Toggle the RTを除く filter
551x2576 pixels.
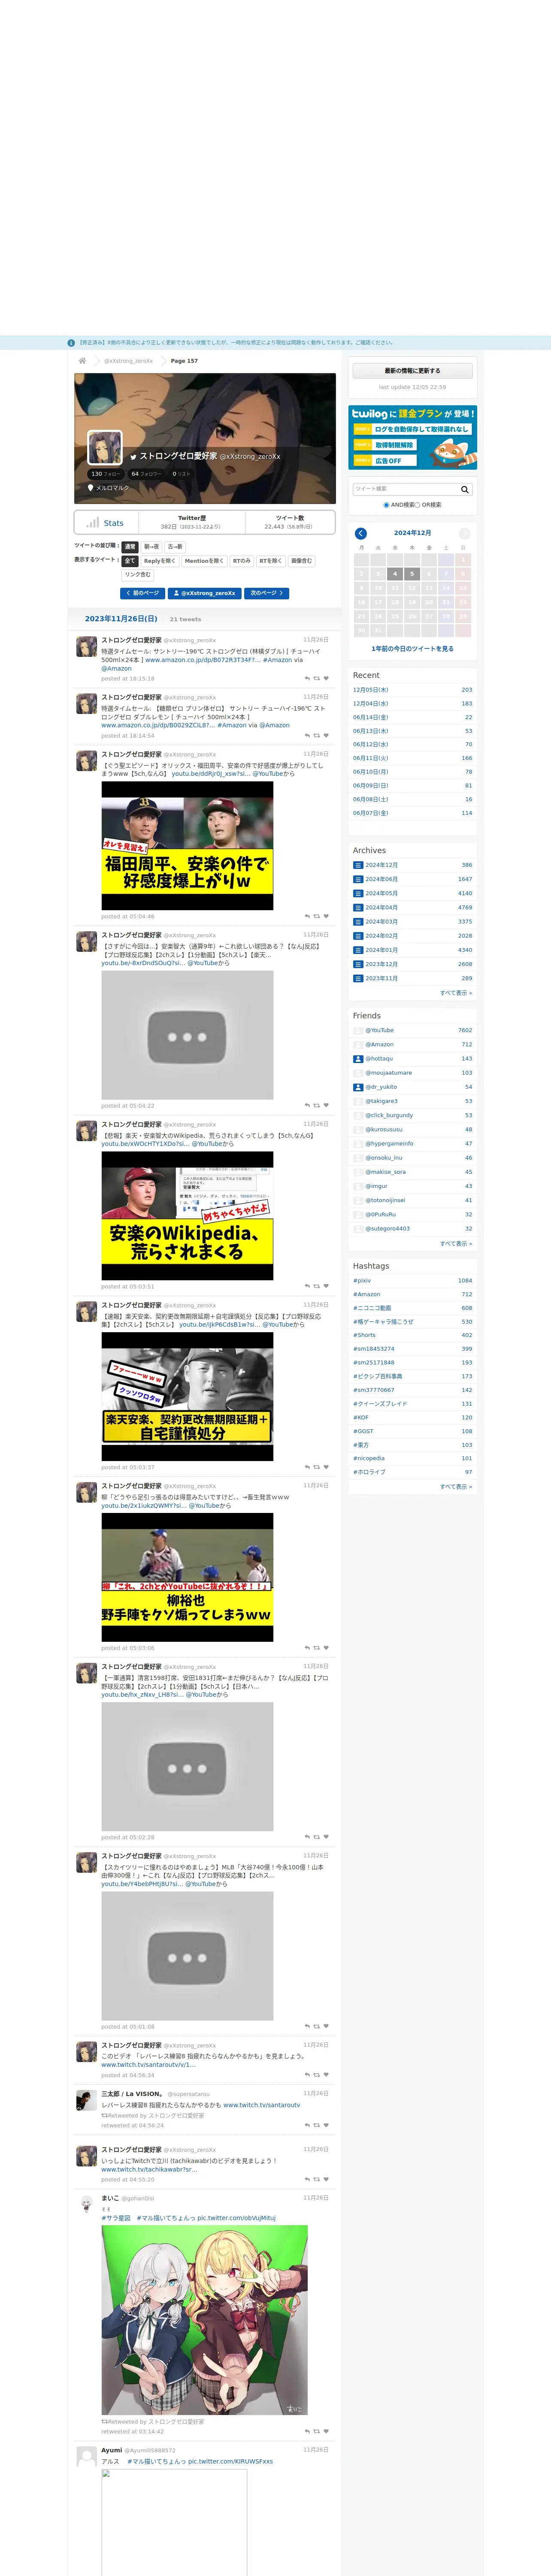(271, 561)
